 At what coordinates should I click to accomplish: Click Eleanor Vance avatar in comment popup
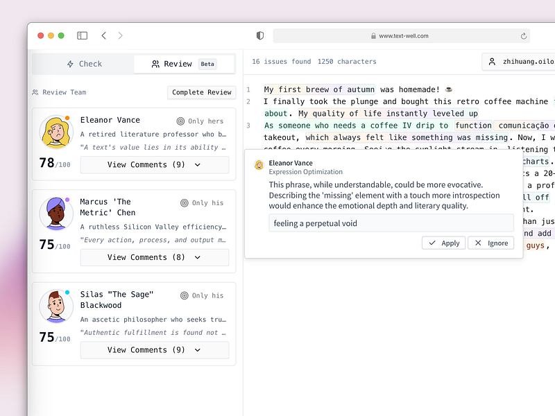point(259,164)
